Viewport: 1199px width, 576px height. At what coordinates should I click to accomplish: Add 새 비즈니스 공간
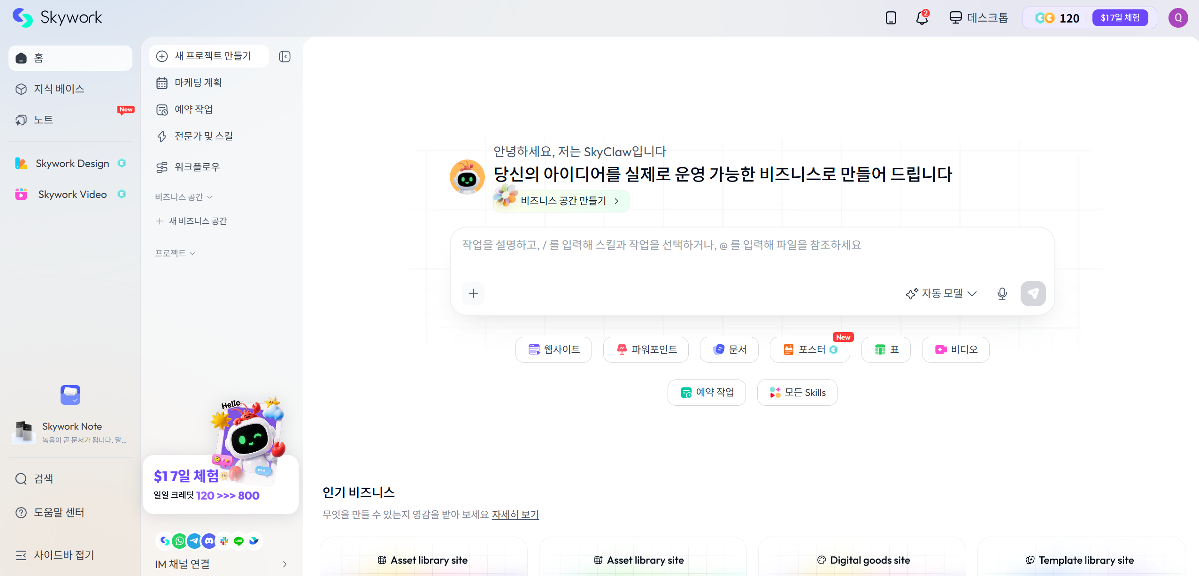click(x=192, y=221)
